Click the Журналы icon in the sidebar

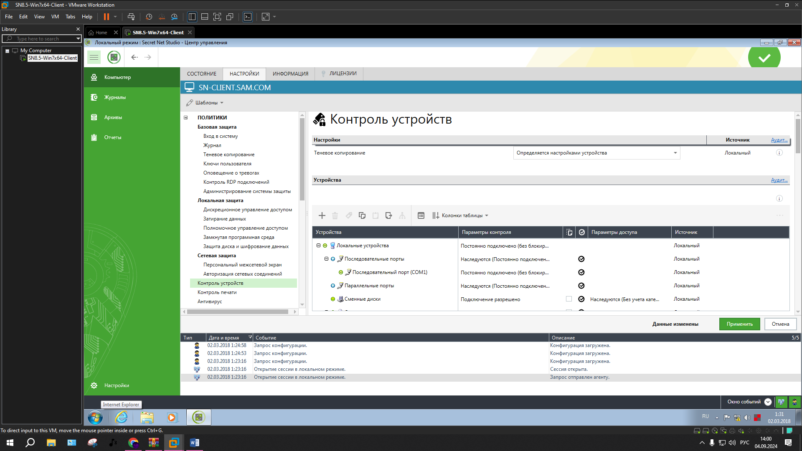click(94, 97)
